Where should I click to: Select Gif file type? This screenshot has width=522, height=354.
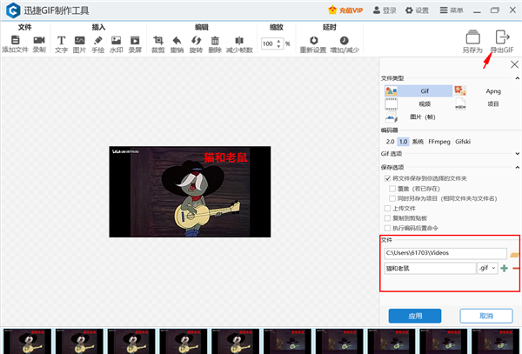[418, 90]
